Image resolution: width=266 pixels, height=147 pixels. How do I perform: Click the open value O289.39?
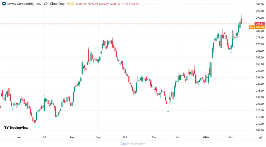pos(82,4)
